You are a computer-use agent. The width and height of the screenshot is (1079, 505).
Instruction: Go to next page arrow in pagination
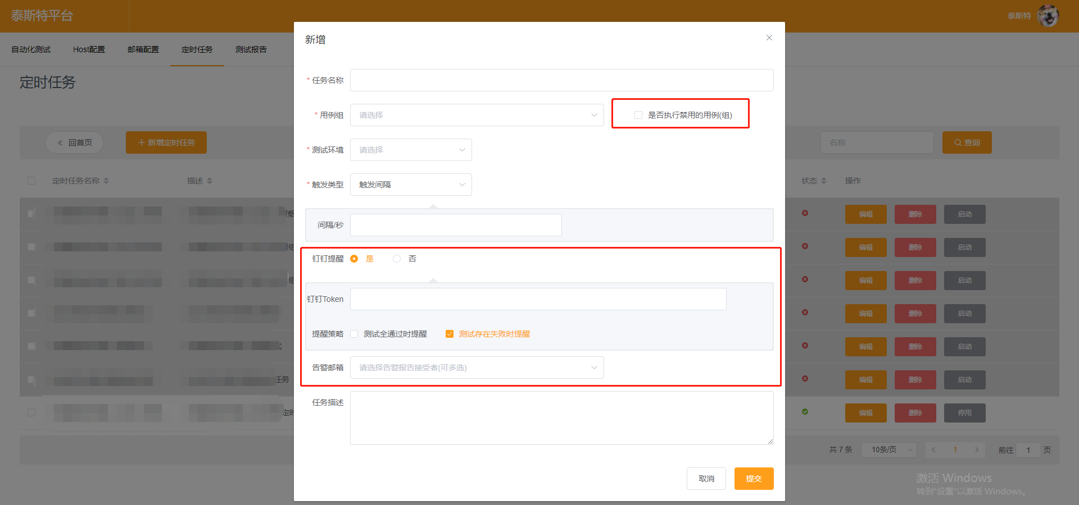pyautogui.click(x=977, y=449)
